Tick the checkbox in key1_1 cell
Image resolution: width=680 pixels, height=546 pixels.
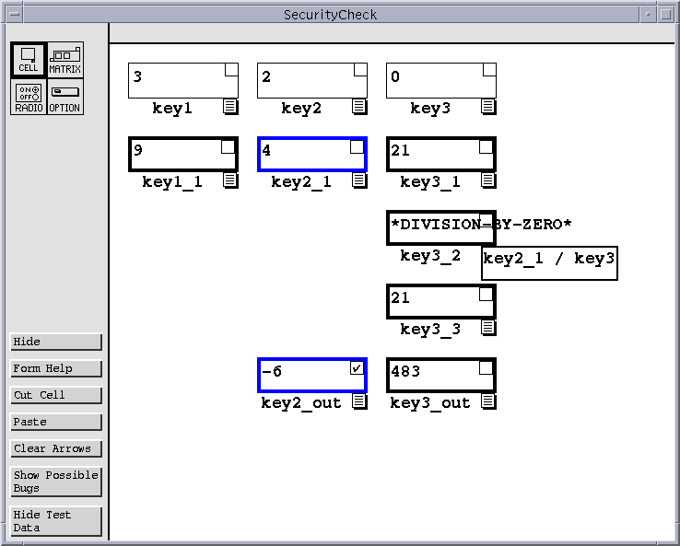click(228, 147)
